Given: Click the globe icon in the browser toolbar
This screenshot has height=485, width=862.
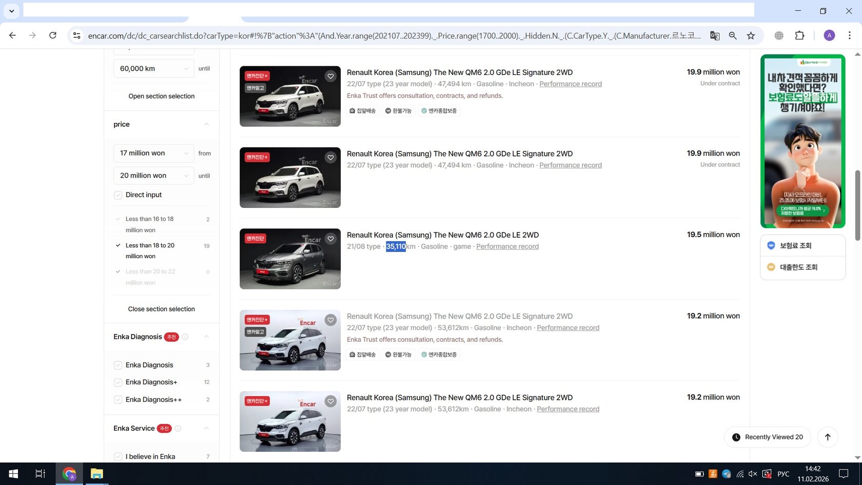Looking at the screenshot, I should tap(779, 35).
